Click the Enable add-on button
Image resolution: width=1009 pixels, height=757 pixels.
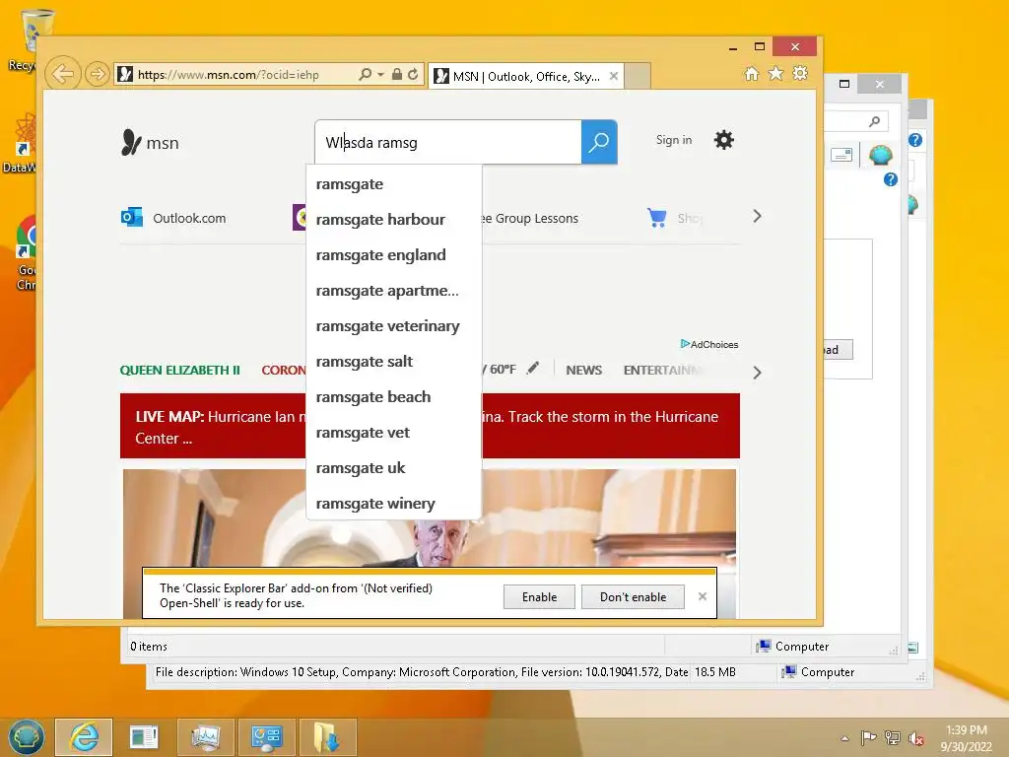(539, 597)
